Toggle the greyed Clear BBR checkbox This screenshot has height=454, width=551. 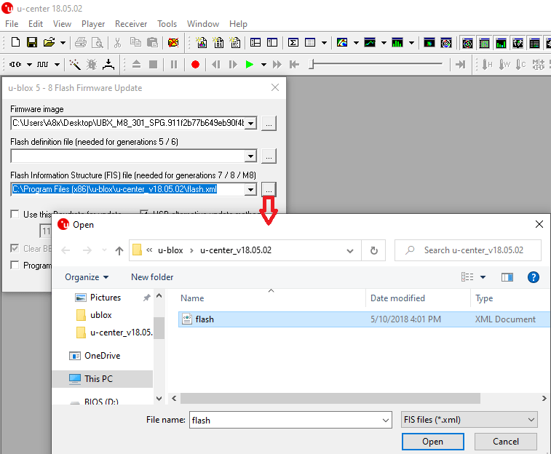(15, 248)
